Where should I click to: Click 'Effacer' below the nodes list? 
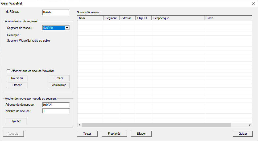click(141, 134)
